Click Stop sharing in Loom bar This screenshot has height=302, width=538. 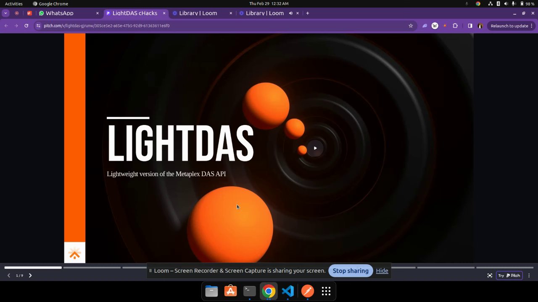click(x=351, y=271)
